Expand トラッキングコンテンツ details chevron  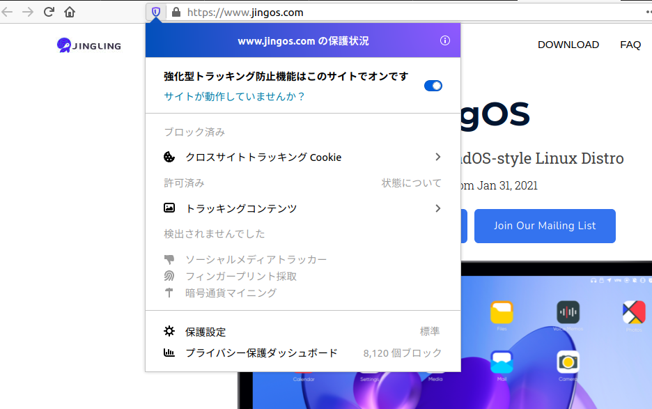pos(438,208)
